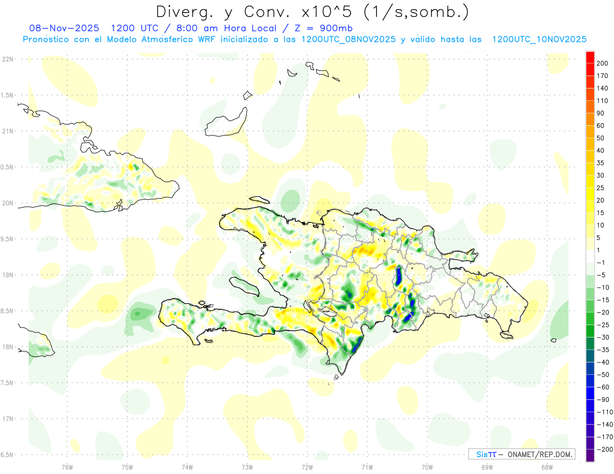The height and width of the screenshot is (474, 614).
Task: Select the color scale value -170
Action: click(604, 437)
